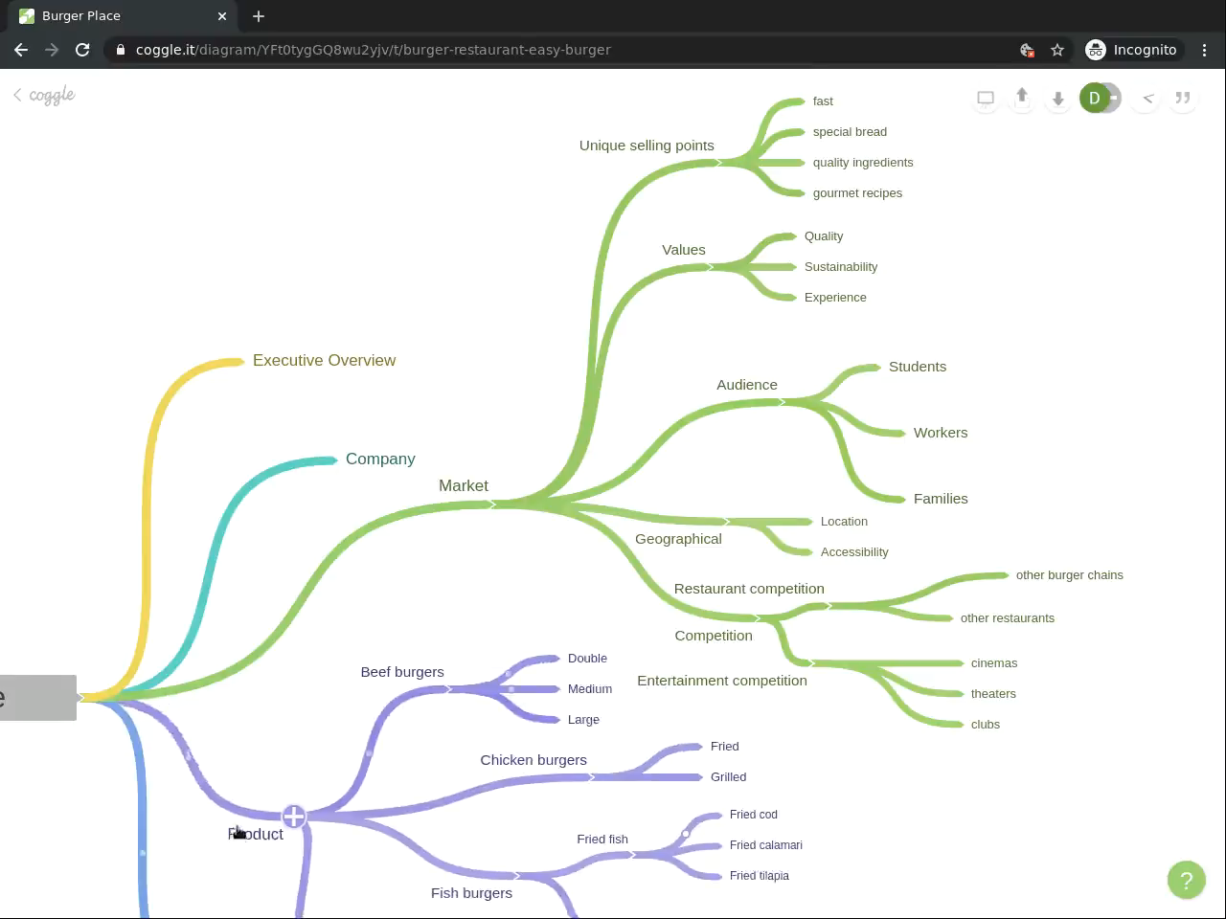The image size is (1226, 919).
Task: Click the 'Location' leaf node
Action: click(x=844, y=522)
